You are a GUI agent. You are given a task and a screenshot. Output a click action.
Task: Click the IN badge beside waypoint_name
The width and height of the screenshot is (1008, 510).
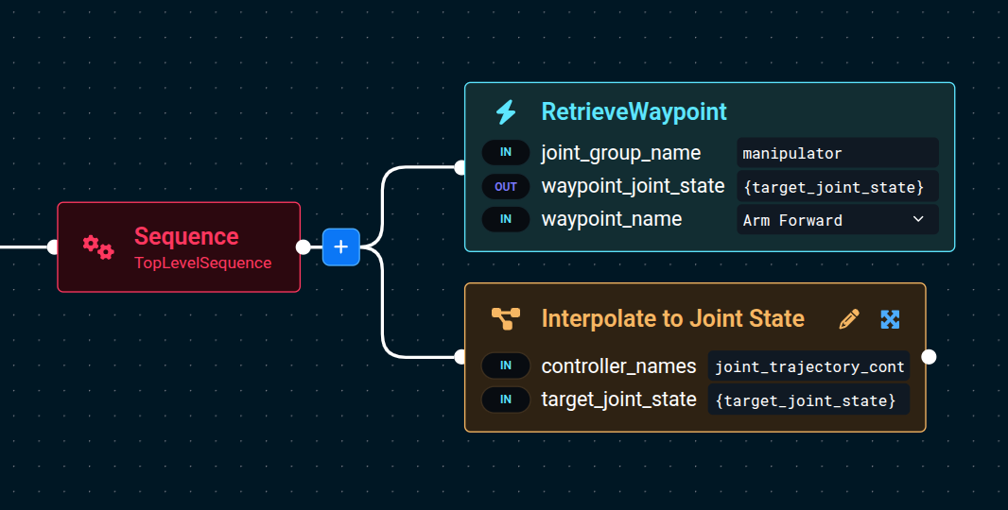click(x=506, y=219)
